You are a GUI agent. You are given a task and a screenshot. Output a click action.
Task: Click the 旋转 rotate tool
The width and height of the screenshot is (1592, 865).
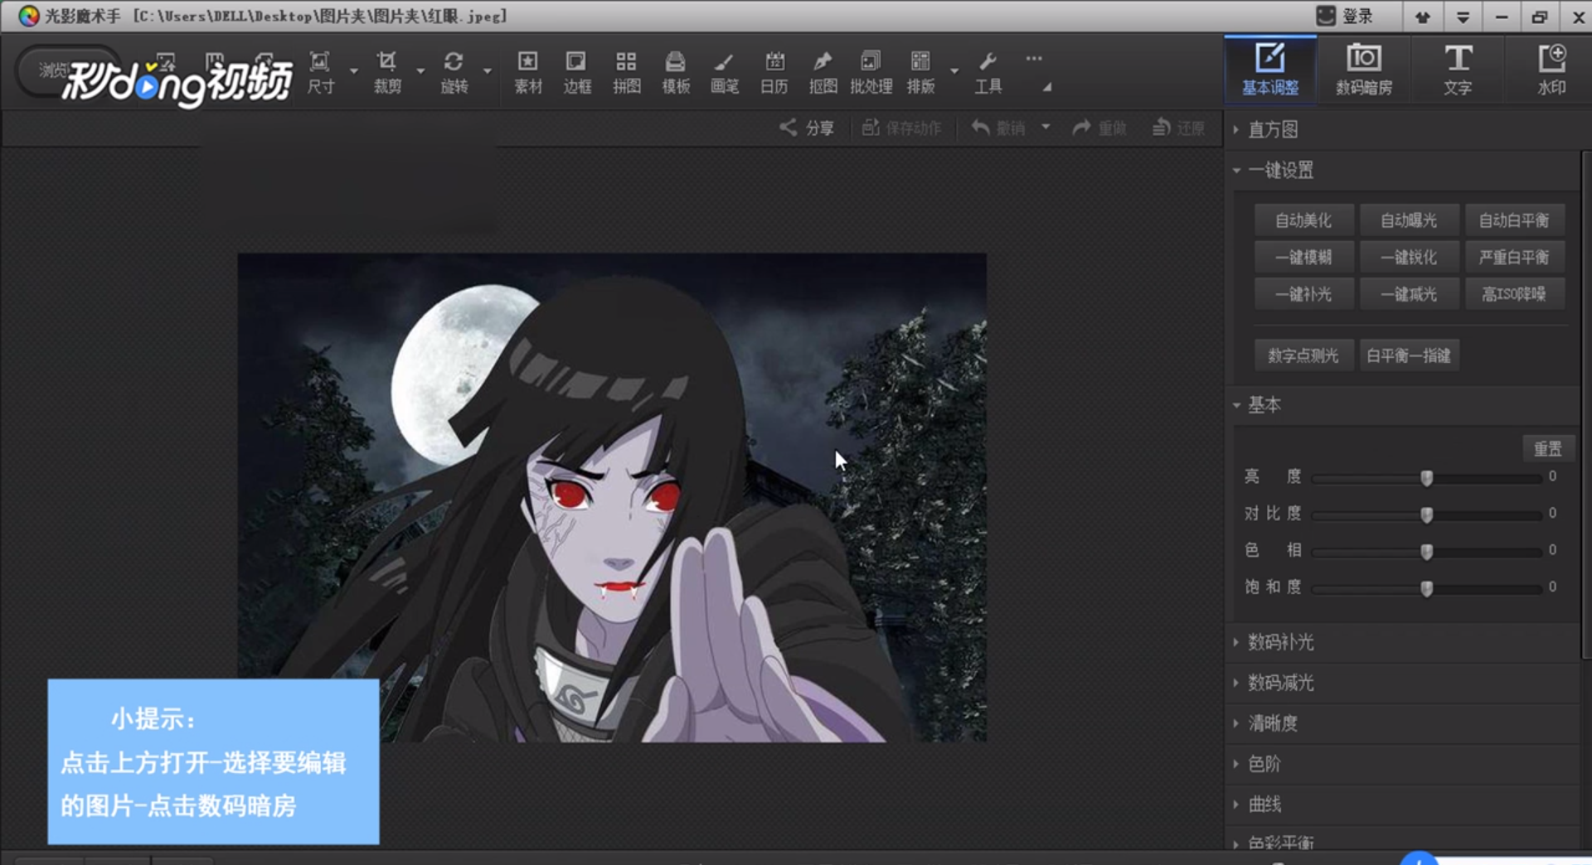click(454, 72)
